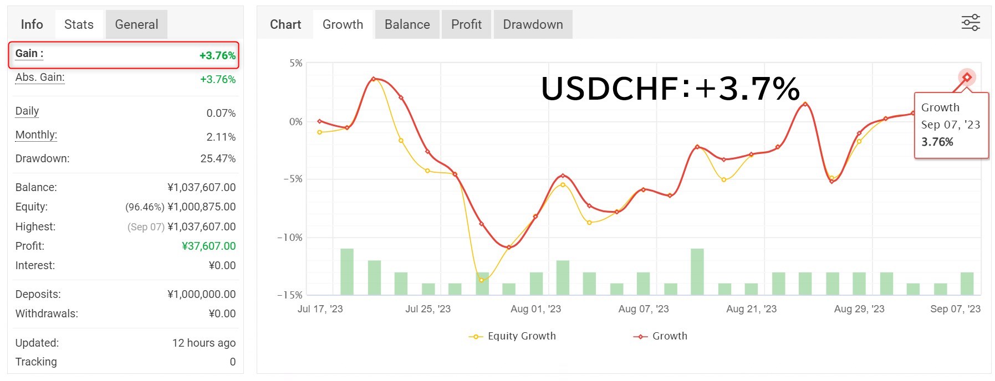Screen dimensions: 995x381
Task: Open the Profit chart tab
Action: 466,24
